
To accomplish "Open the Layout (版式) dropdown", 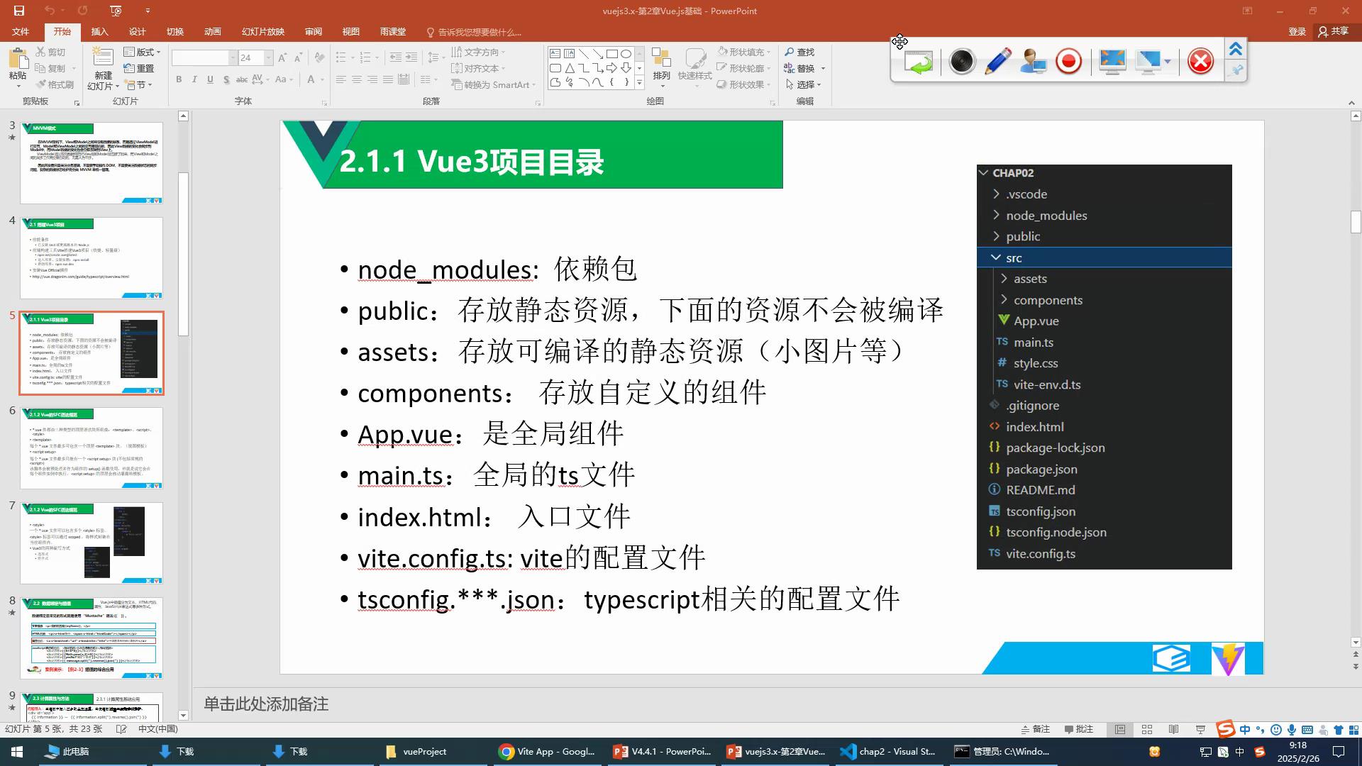I will (x=142, y=52).
